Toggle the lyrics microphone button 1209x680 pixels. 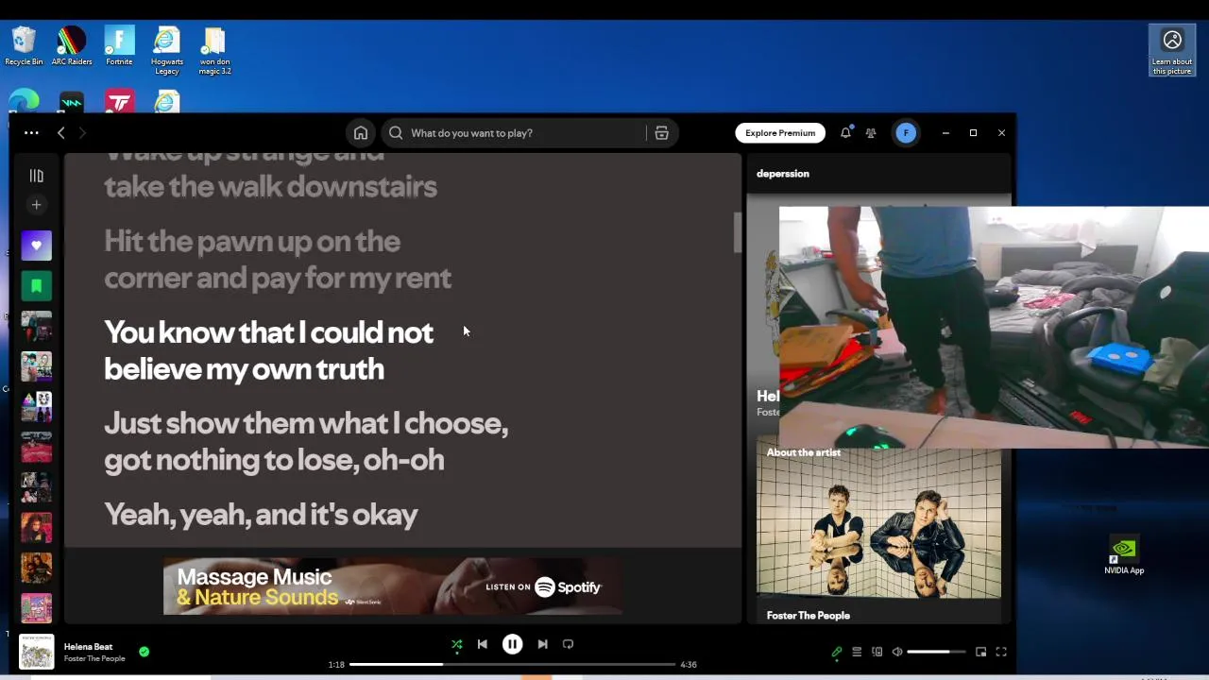pyautogui.click(x=837, y=652)
